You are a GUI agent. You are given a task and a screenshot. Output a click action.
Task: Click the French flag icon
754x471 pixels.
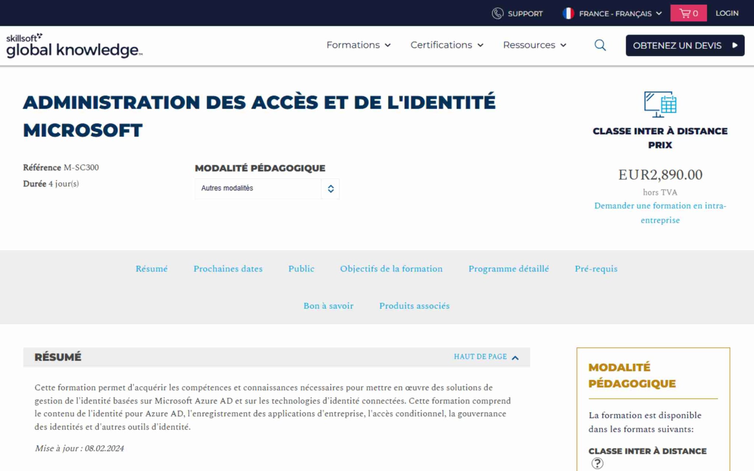point(568,13)
